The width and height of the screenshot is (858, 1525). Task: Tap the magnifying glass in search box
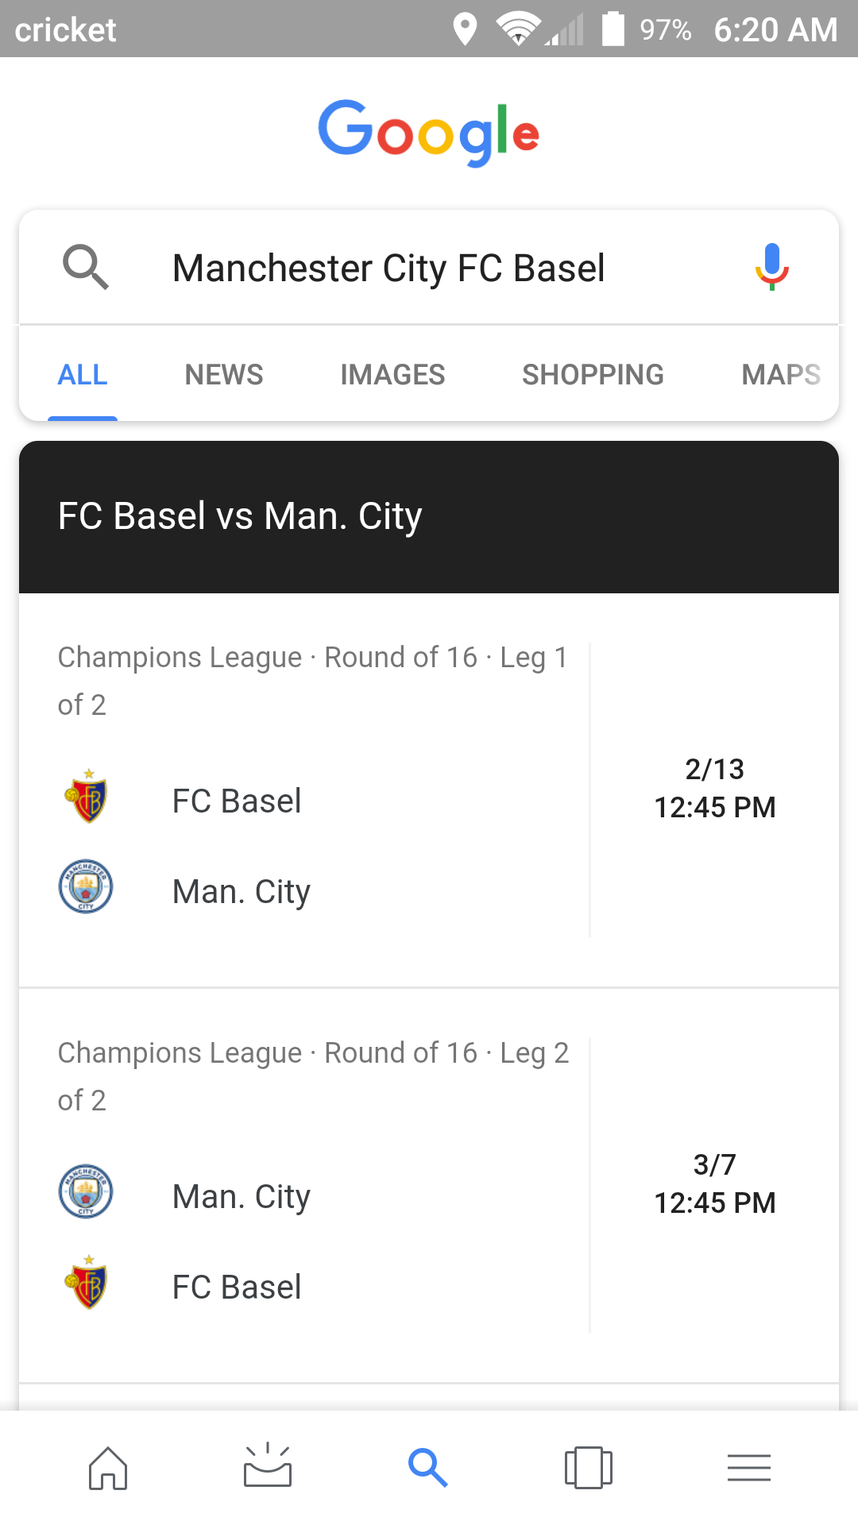pyautogui.click(x=86, y=267)
